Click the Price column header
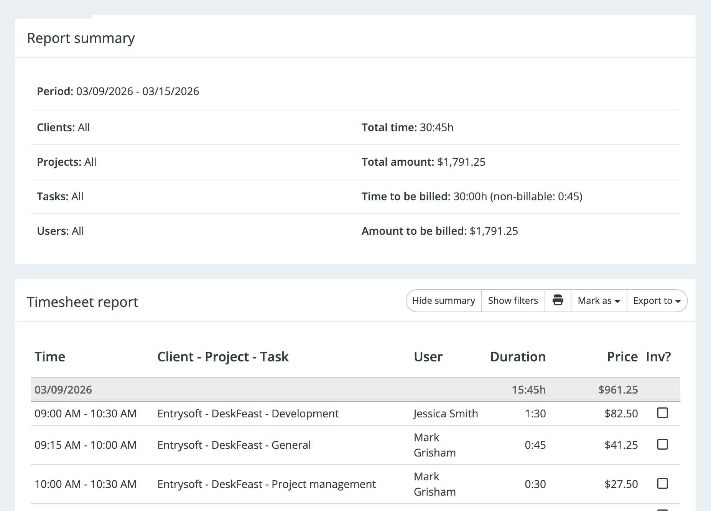The image size is (711, 511). click(622, 357)
